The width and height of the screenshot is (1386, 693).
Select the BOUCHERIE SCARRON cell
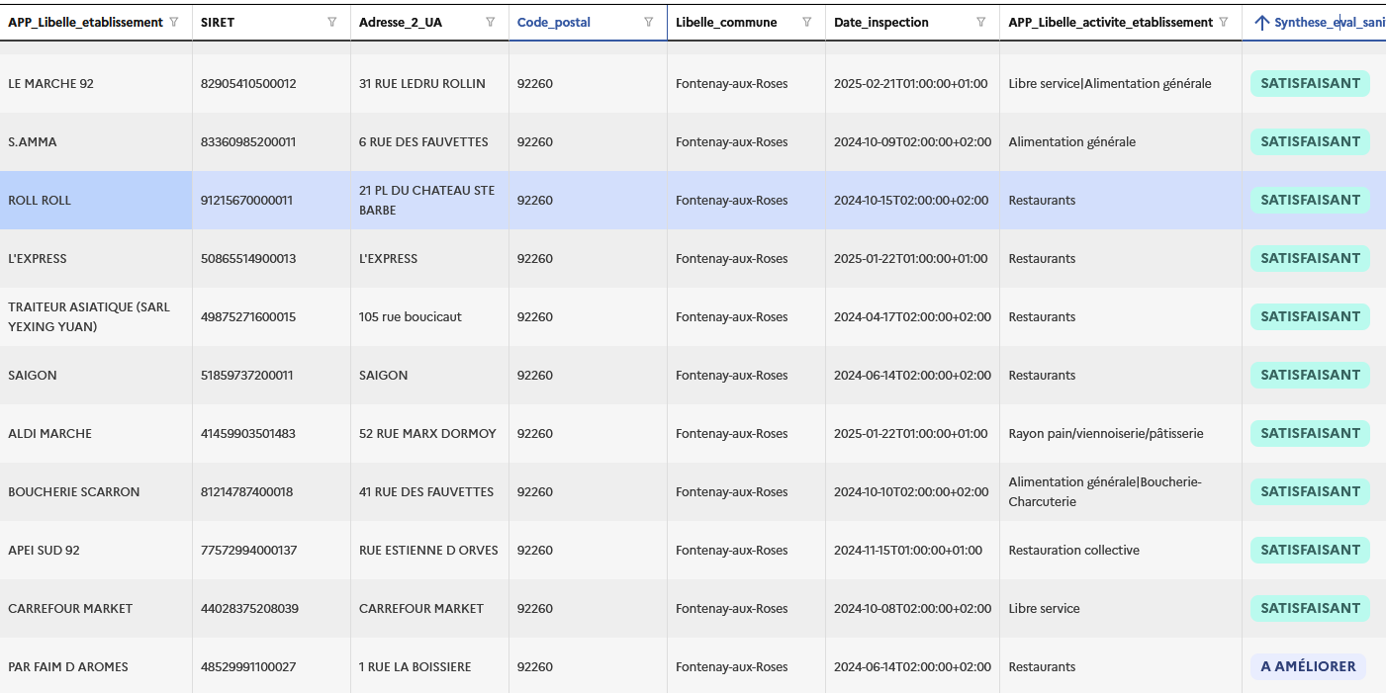tap(96, 491)
